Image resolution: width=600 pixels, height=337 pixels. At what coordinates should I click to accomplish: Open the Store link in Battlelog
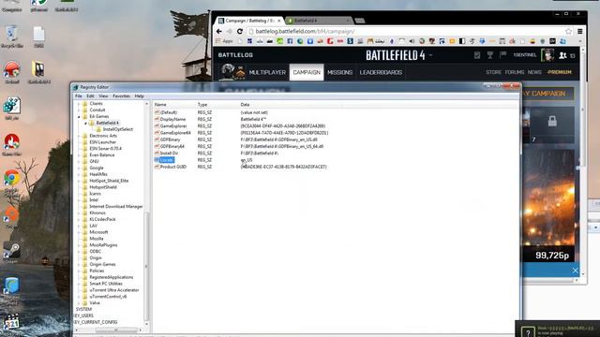tap(493, 72)
